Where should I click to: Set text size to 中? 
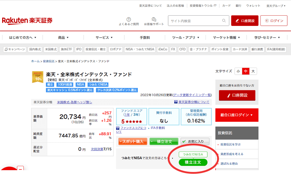[x=246, y=71]
